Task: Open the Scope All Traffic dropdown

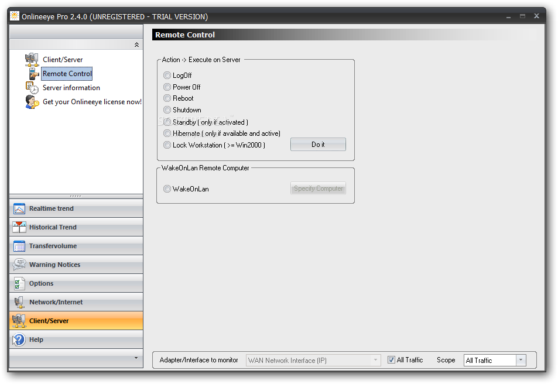Action: 521,360
